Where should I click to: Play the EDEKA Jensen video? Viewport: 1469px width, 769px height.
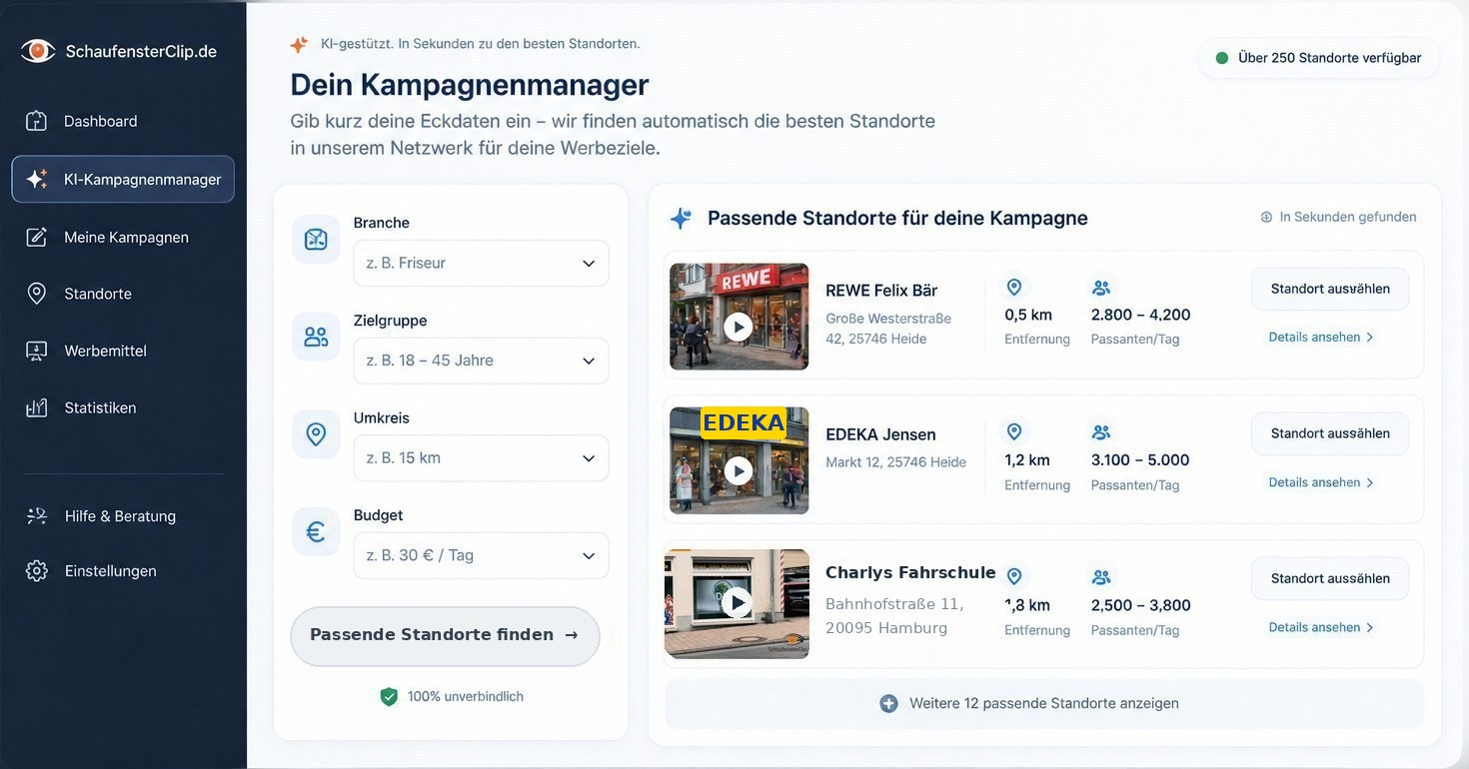point(738,470)
